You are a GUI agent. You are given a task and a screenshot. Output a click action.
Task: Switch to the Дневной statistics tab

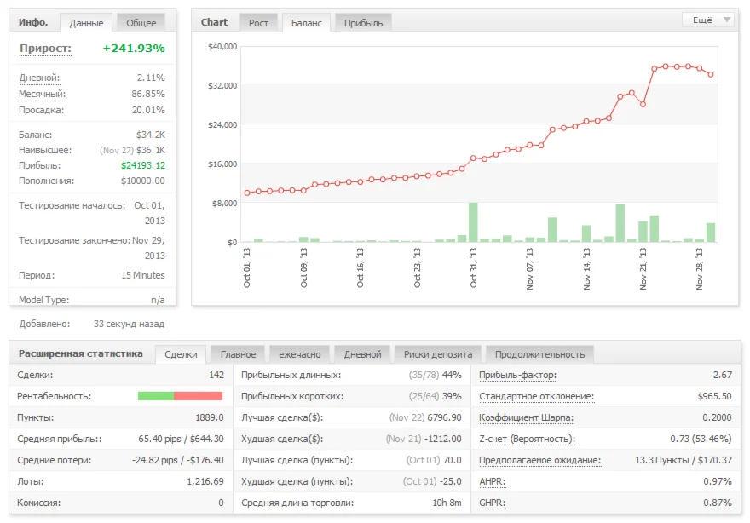[362, 354]
